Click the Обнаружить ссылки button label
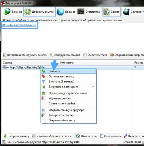Screen dimensions: 144x146 coord(67,55)
